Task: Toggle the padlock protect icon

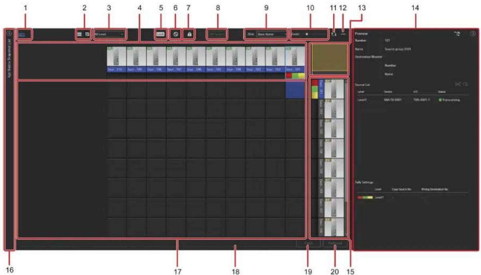Action: pos(189,34)
